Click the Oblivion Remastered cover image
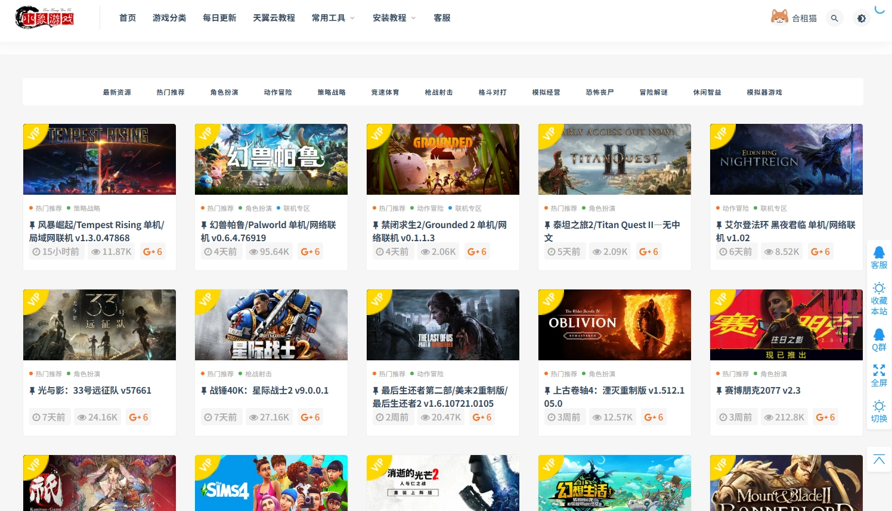 [615, 325]
